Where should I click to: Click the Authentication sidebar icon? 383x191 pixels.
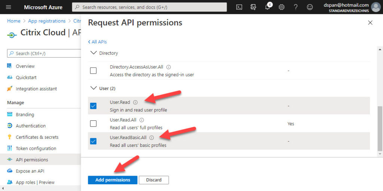[x=9, y=126]
